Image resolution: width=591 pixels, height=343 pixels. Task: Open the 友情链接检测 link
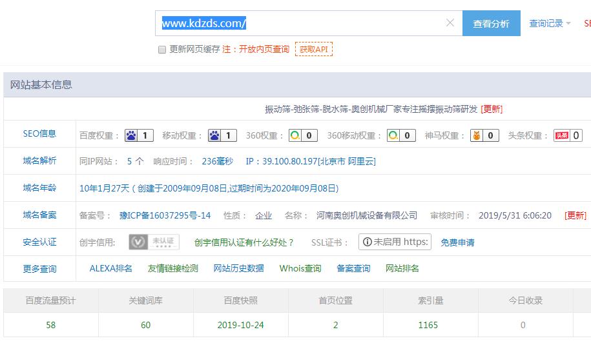[172, 268]
